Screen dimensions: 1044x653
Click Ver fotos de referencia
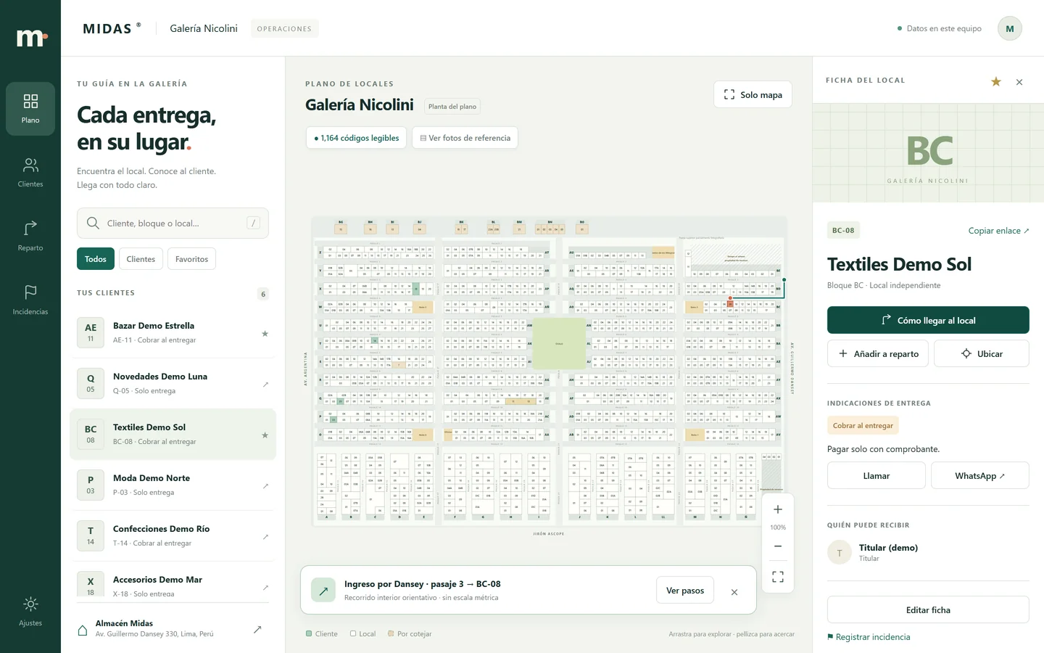(465, 138)
